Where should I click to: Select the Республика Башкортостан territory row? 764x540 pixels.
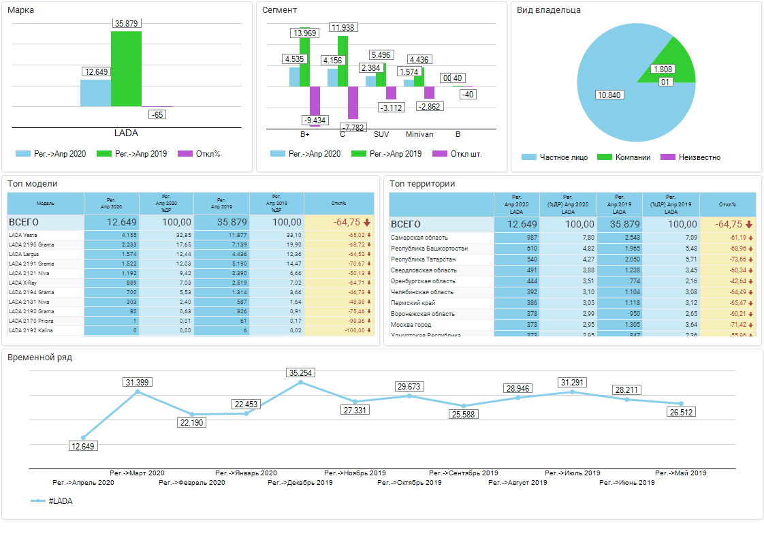[x=573, y=249]
